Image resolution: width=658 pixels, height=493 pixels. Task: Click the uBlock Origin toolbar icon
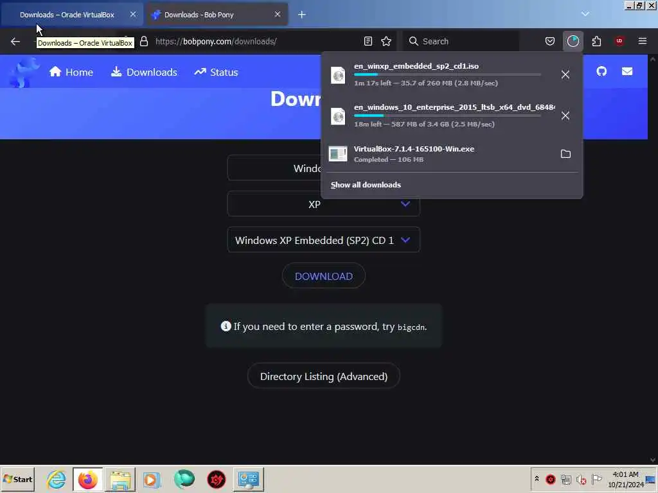[619, 41]
